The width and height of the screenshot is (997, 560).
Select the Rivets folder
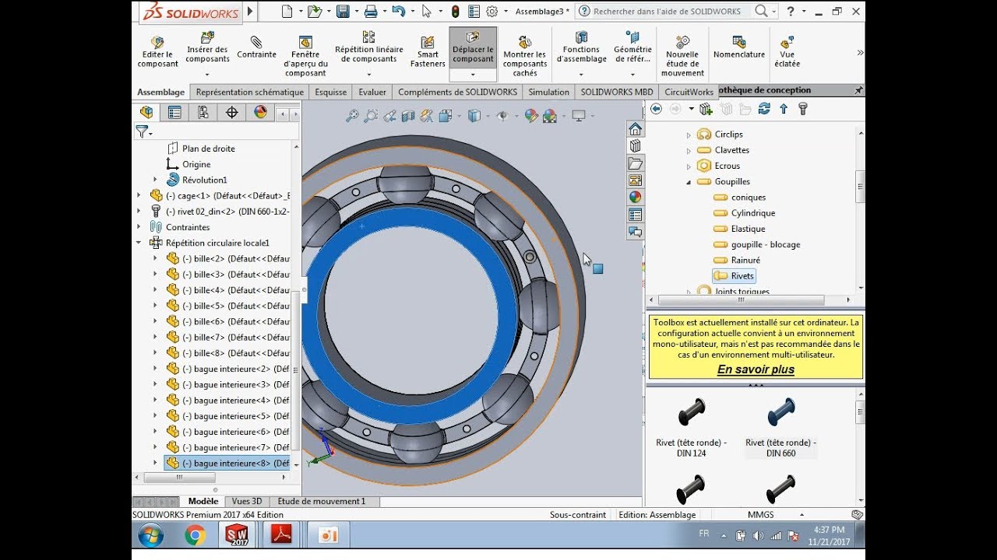click(734, 276)
